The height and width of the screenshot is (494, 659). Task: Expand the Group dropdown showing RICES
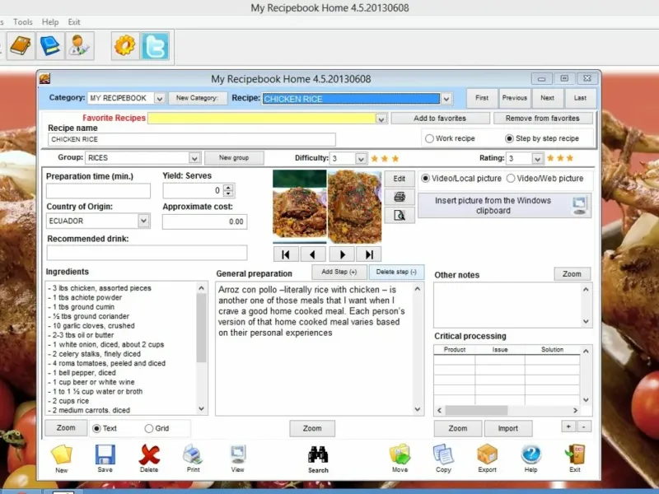point(194,158)
